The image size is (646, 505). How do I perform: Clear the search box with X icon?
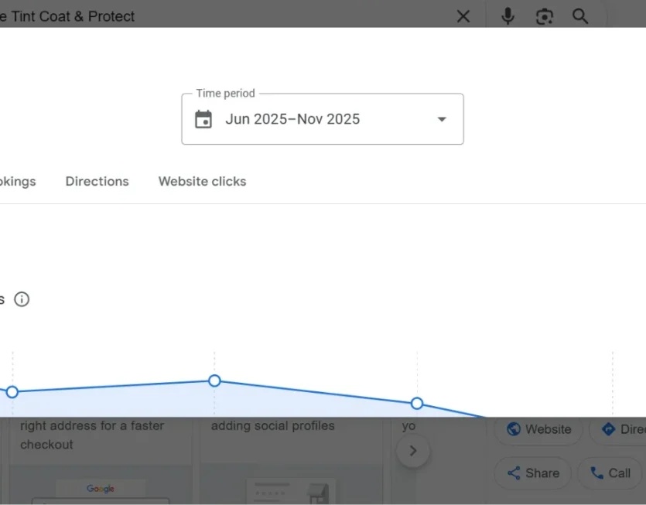point(463,16)
